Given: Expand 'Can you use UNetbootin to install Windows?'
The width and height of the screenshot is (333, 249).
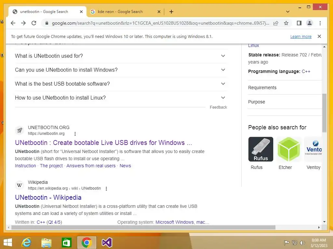Looking at the screenshot, I should (121, 70).
